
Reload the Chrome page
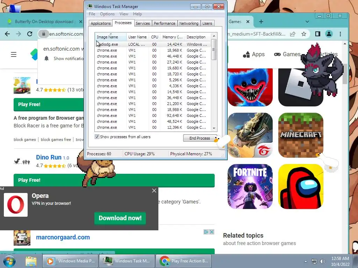[30, 34]
